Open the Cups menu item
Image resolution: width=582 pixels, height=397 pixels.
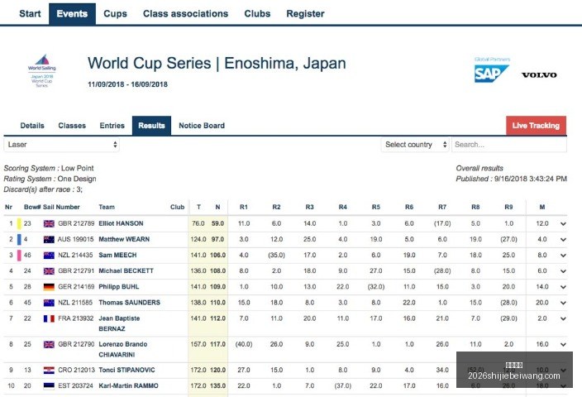[x=115, y=14]
